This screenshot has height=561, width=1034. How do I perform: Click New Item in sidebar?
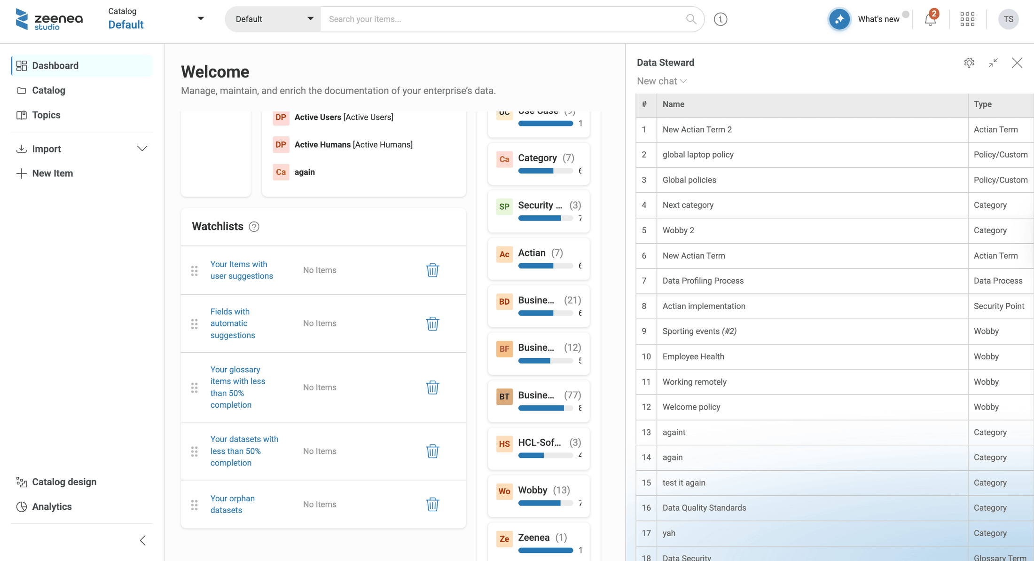tap(52, 174)
